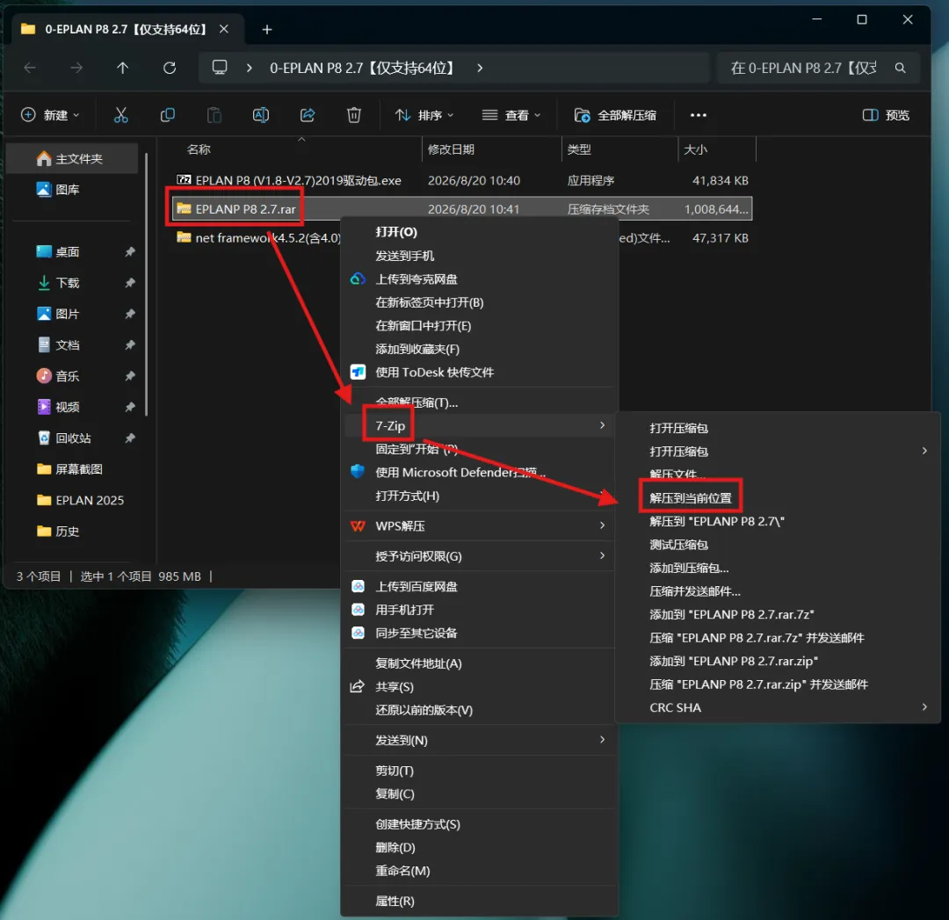The height and width of the screenshot is (920, 949).
Task: Click the This PC monitor icon in address bar
Action: coord(220,67)
